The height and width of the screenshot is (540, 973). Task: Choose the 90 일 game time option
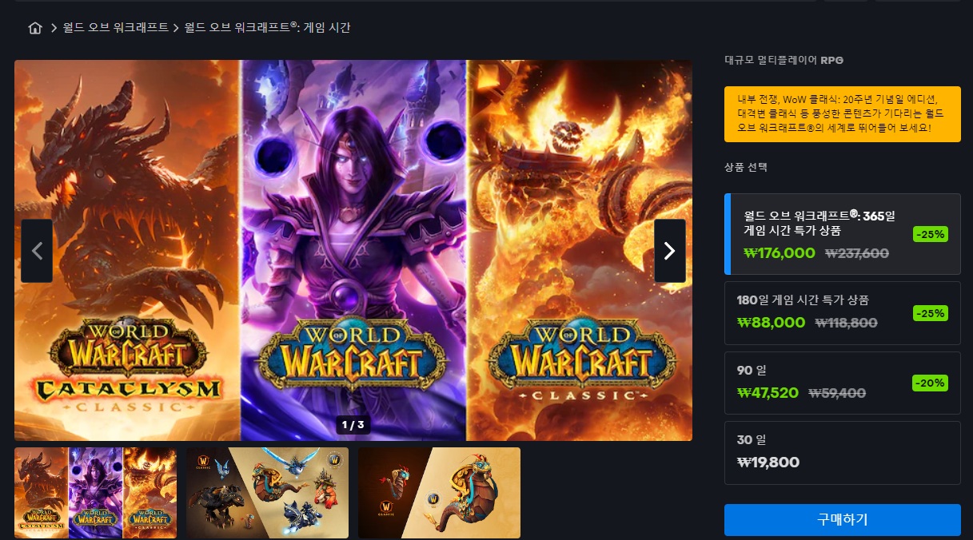843,383
